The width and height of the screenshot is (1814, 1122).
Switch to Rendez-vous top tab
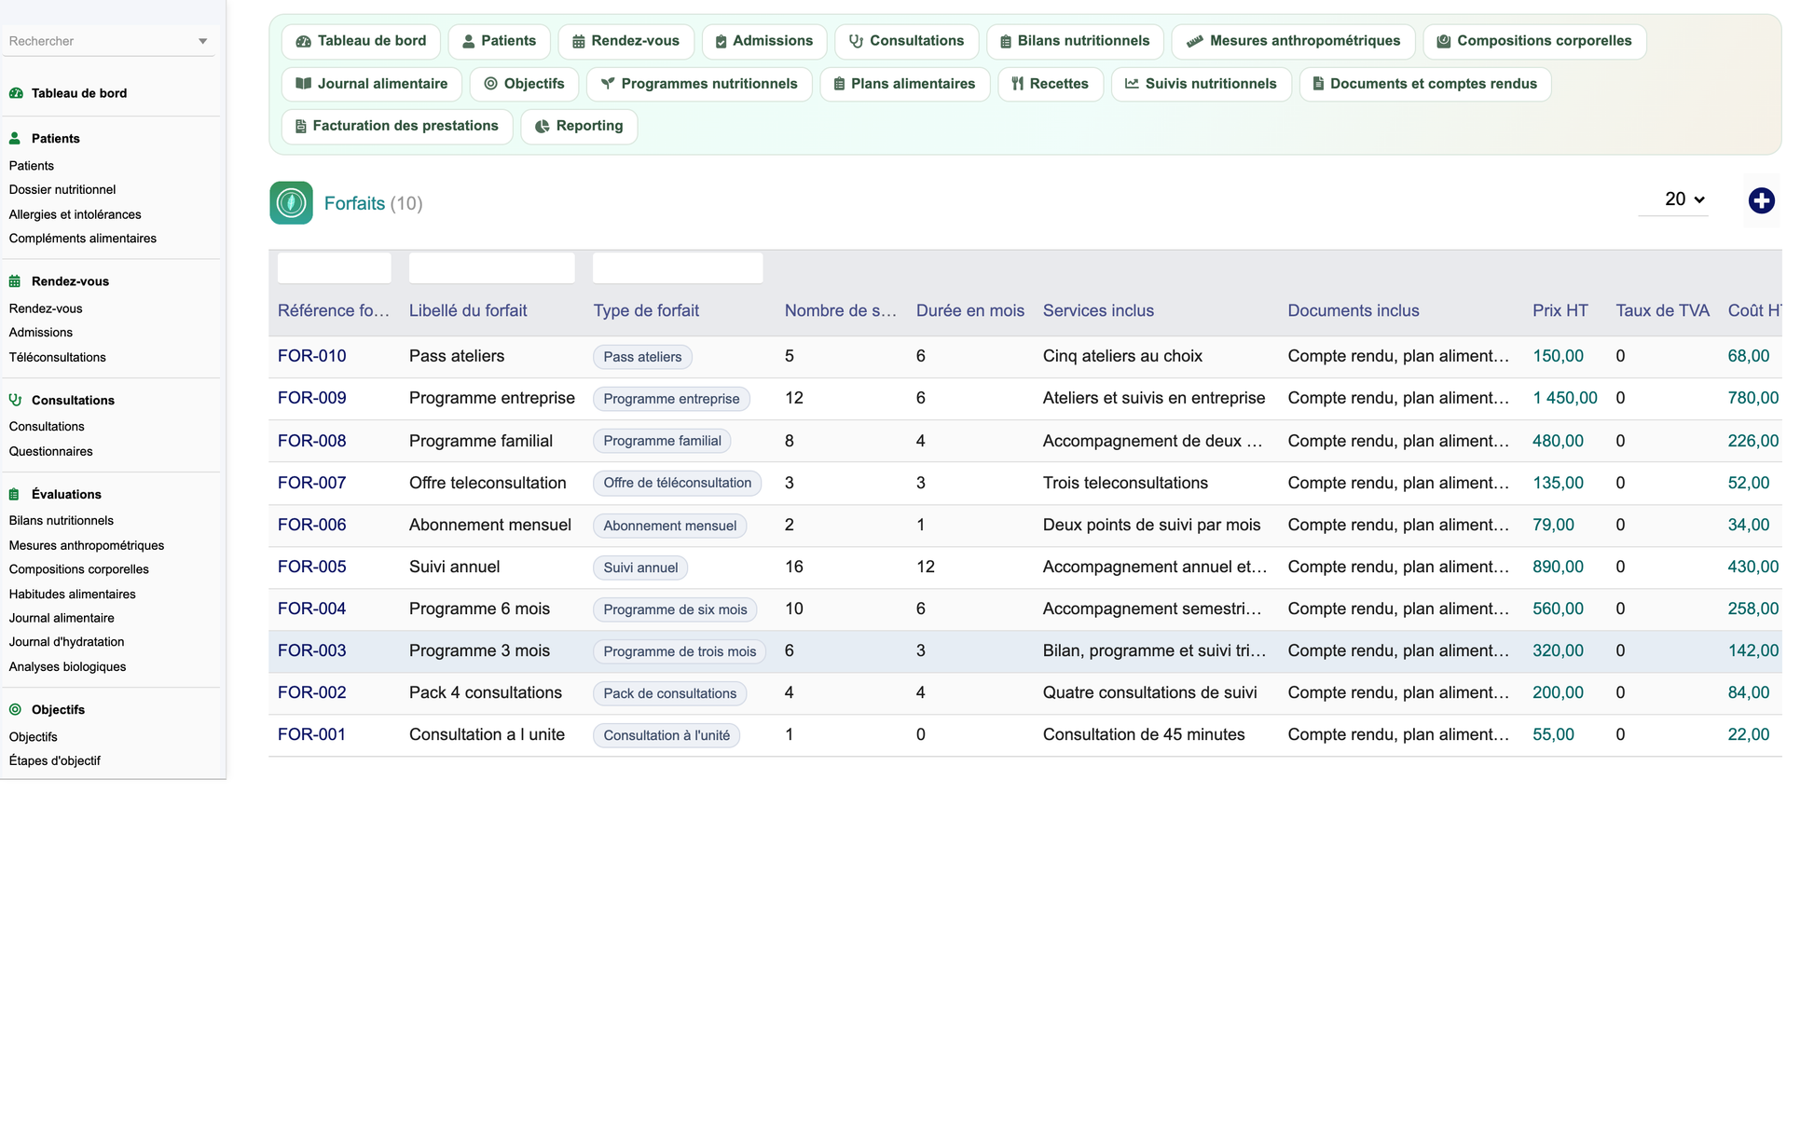(x=625, y=41)
